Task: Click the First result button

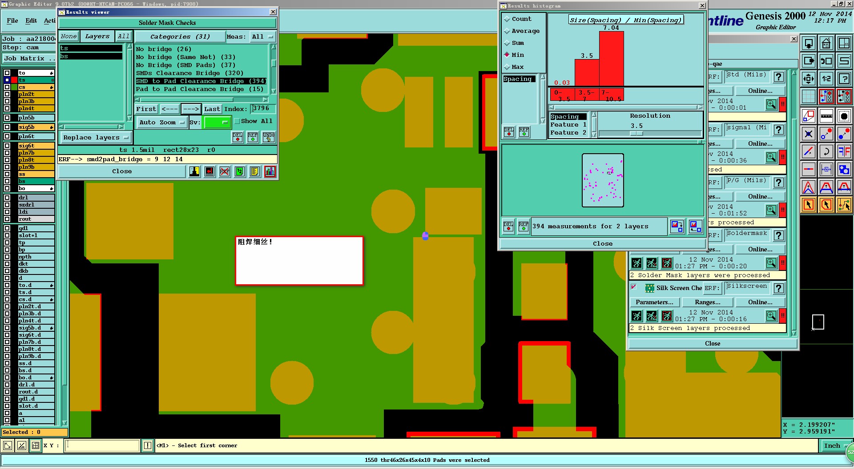Action: [146, 109]
